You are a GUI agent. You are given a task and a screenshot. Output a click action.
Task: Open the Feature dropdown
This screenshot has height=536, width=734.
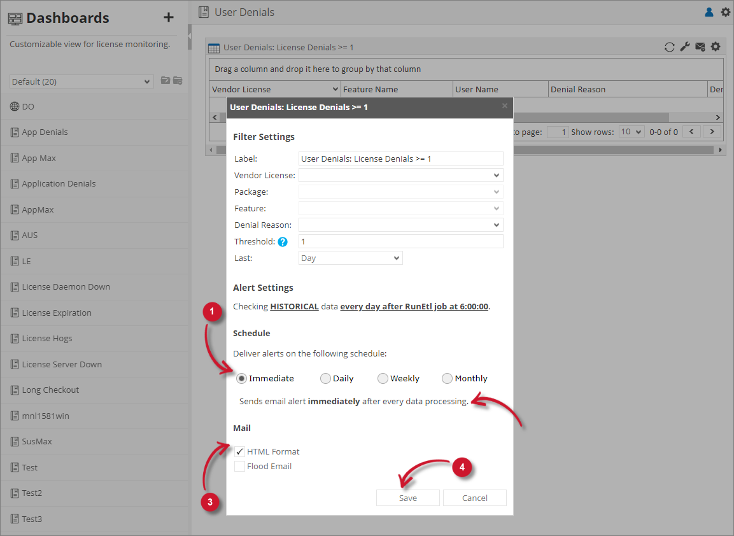pos(400,208)
